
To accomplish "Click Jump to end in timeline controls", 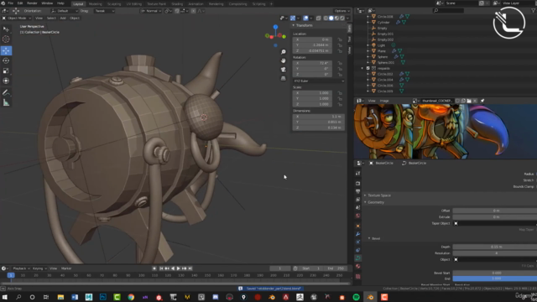I will click(x=190, y=268).
